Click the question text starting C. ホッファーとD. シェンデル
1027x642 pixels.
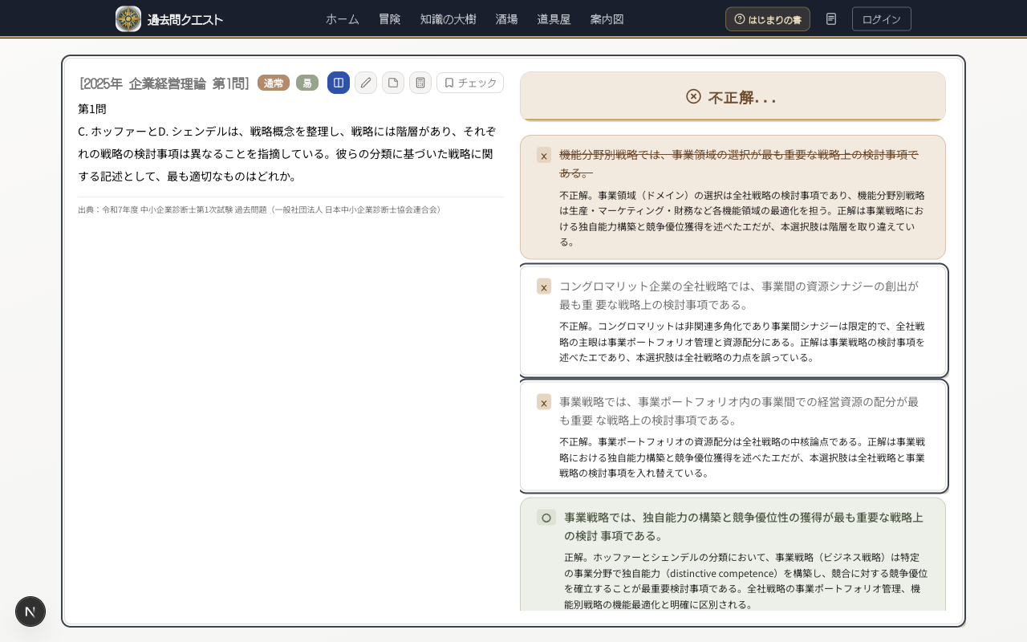pos(286,153)
